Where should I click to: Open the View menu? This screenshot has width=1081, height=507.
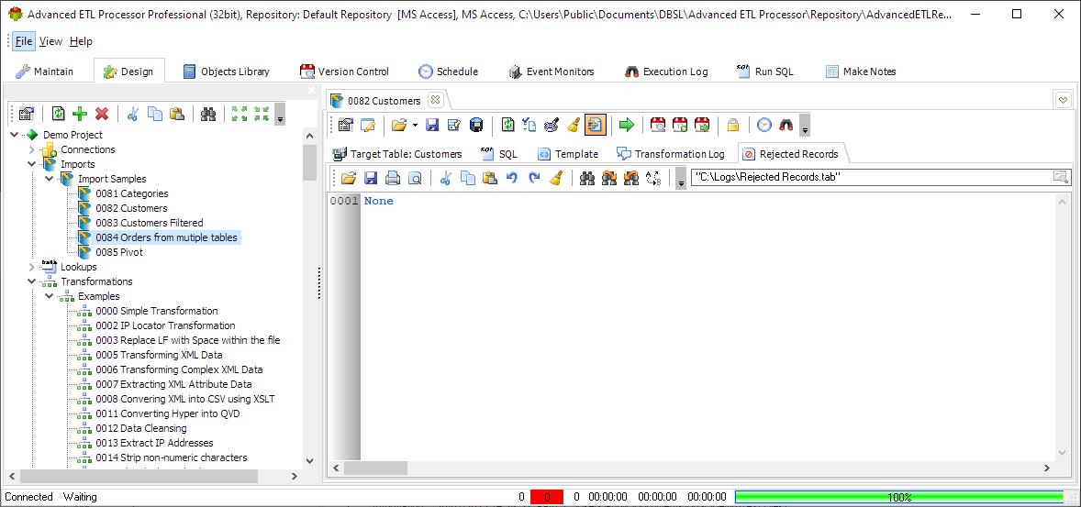50,41
